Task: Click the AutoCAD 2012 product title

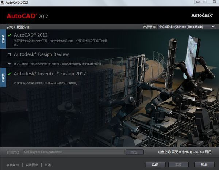Action: 31,35
